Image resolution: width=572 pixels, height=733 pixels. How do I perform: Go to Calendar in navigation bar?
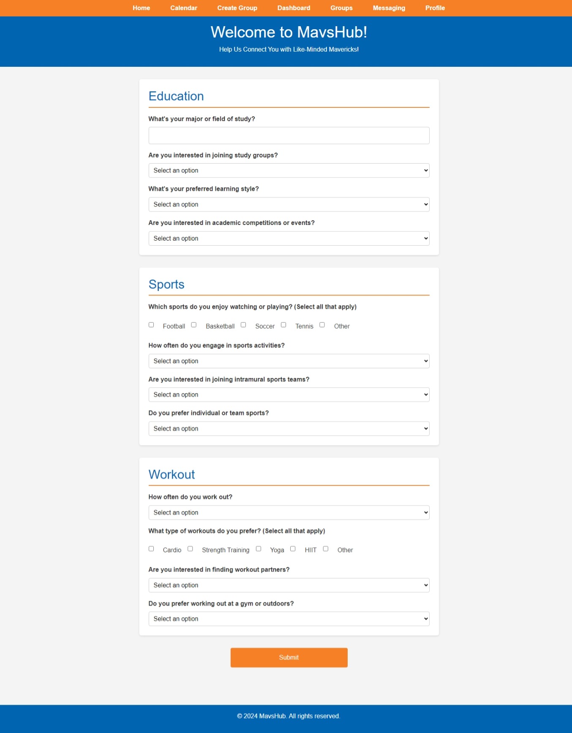(183, 8)
